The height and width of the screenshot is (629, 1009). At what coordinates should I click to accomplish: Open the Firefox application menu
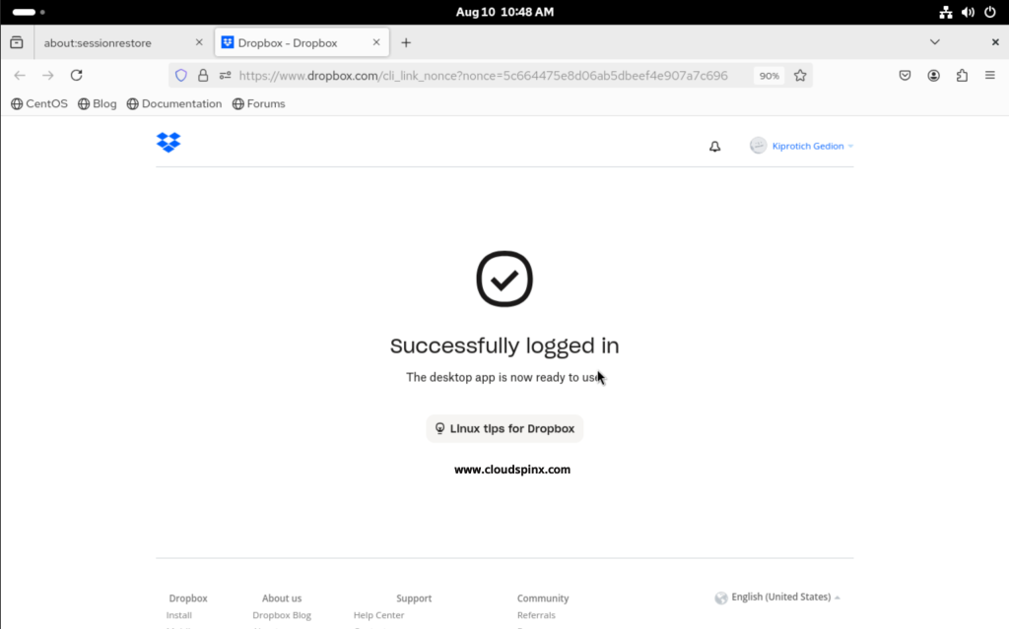pyautogui.click(x=989, y=75)
